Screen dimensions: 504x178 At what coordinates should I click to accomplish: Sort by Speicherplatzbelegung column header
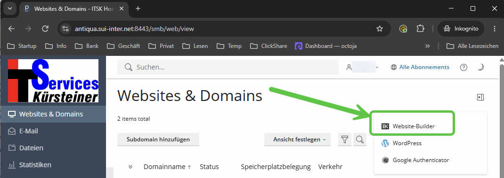[x=276, y=167]
